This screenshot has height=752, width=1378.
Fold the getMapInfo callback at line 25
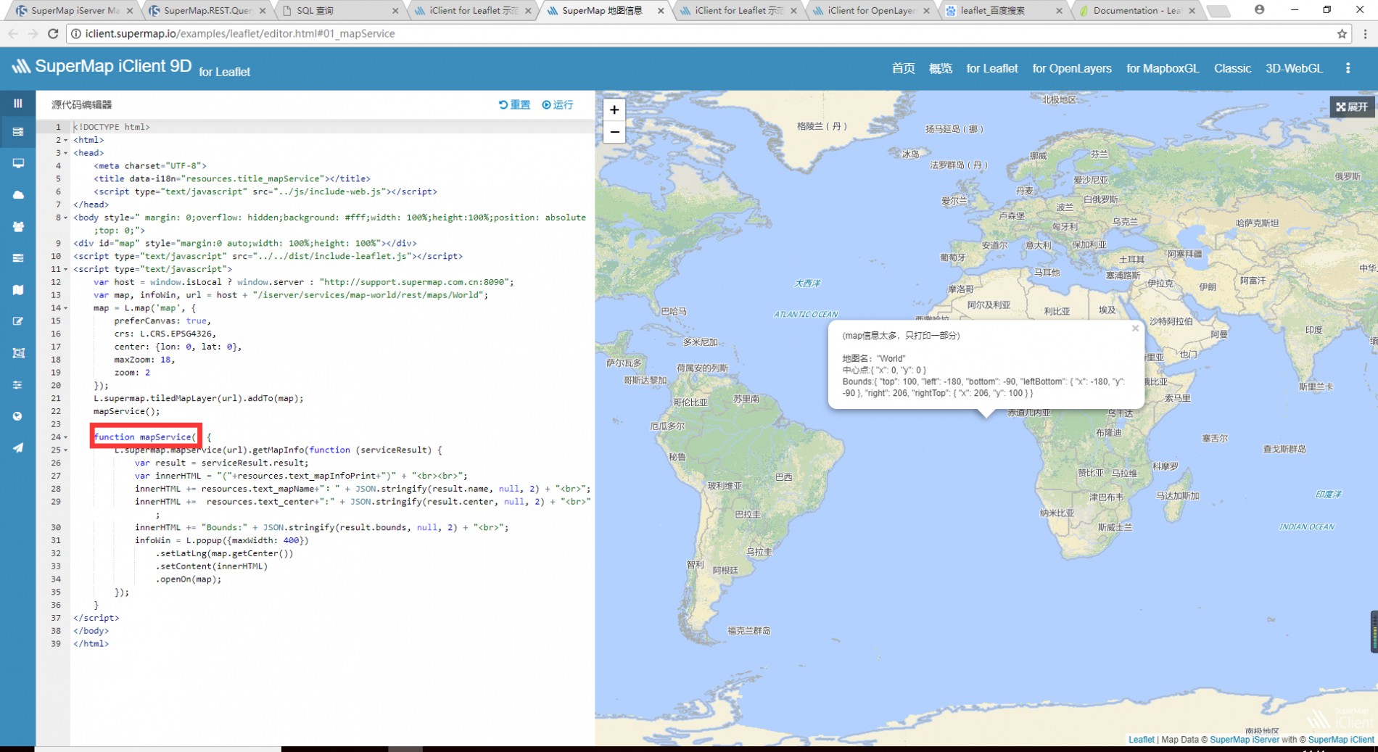[x=65, y=450]
